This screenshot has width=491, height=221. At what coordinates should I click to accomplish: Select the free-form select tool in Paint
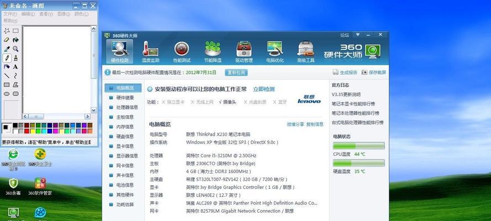7,31
